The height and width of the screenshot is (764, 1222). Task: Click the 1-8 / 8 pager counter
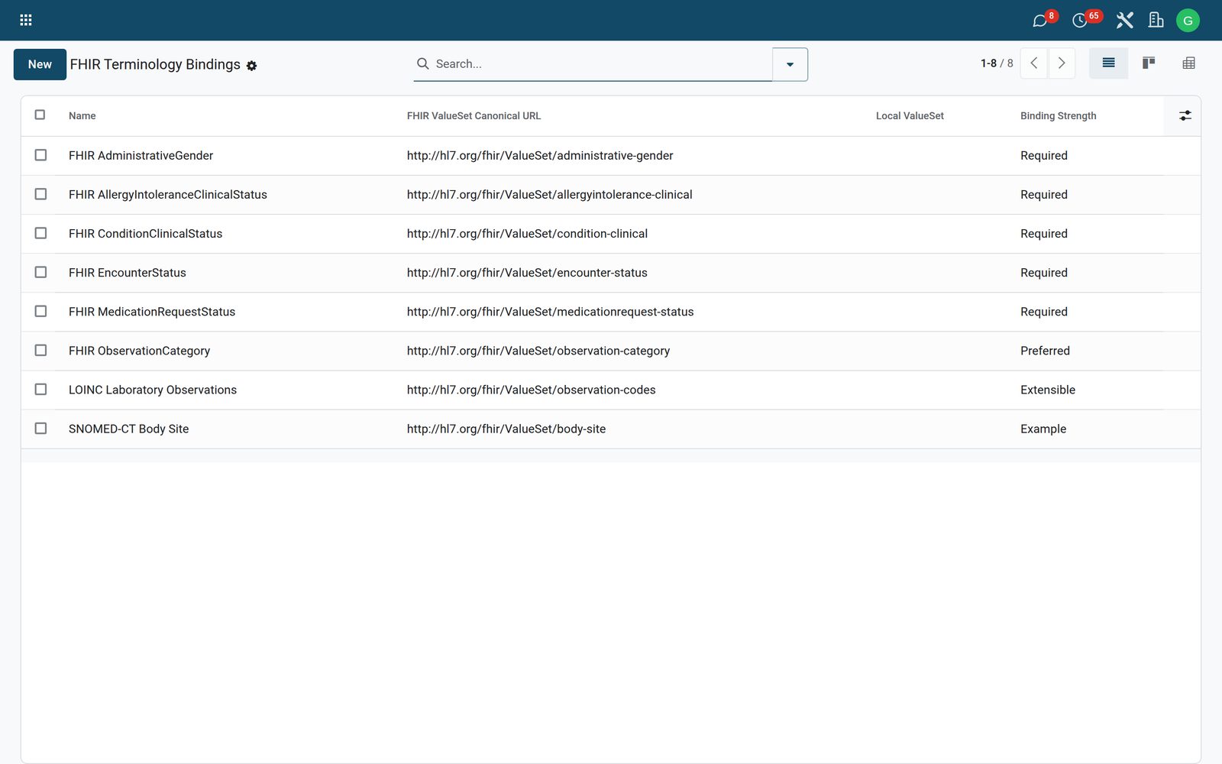point(997,63)
